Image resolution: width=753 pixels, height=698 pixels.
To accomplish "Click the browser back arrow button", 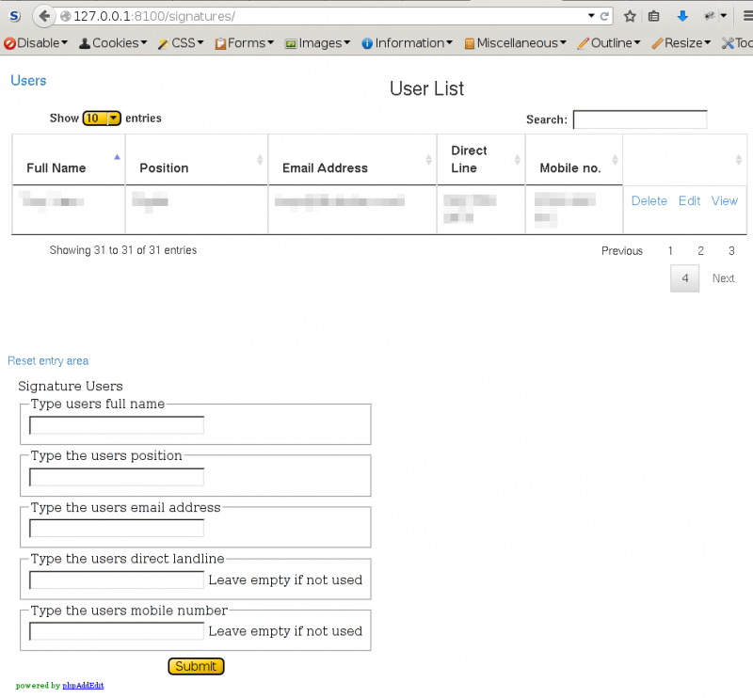I will 43,16.
